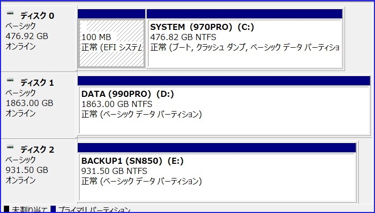The height and width of the screenshot is (213, 375).
Task: Select the SYSTEM (970PRO) C: partition
Action: [x=244, y=43]
